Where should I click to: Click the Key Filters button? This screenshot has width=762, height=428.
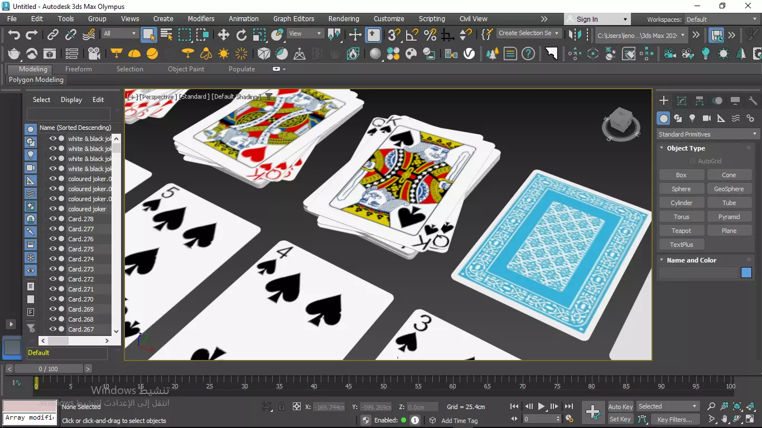pos(674,420)
